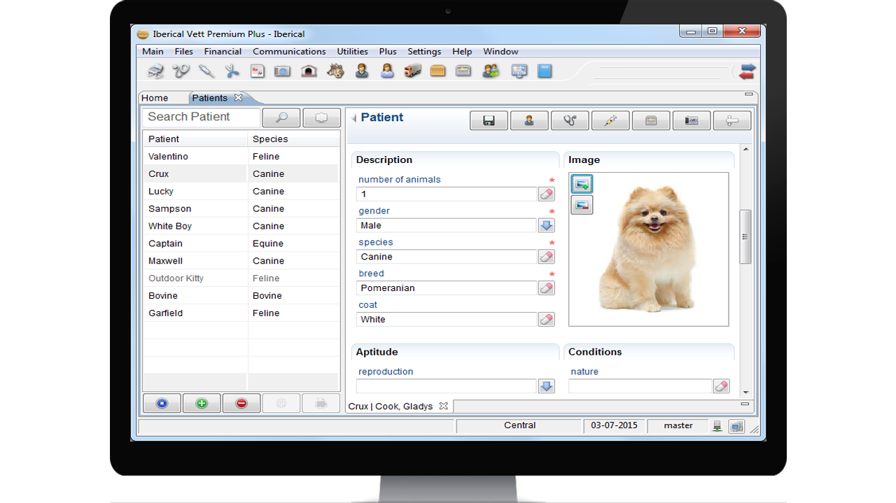Click the dog kennel house icon
The width and height of the screenshot is (896, 503).
point(309,71)
